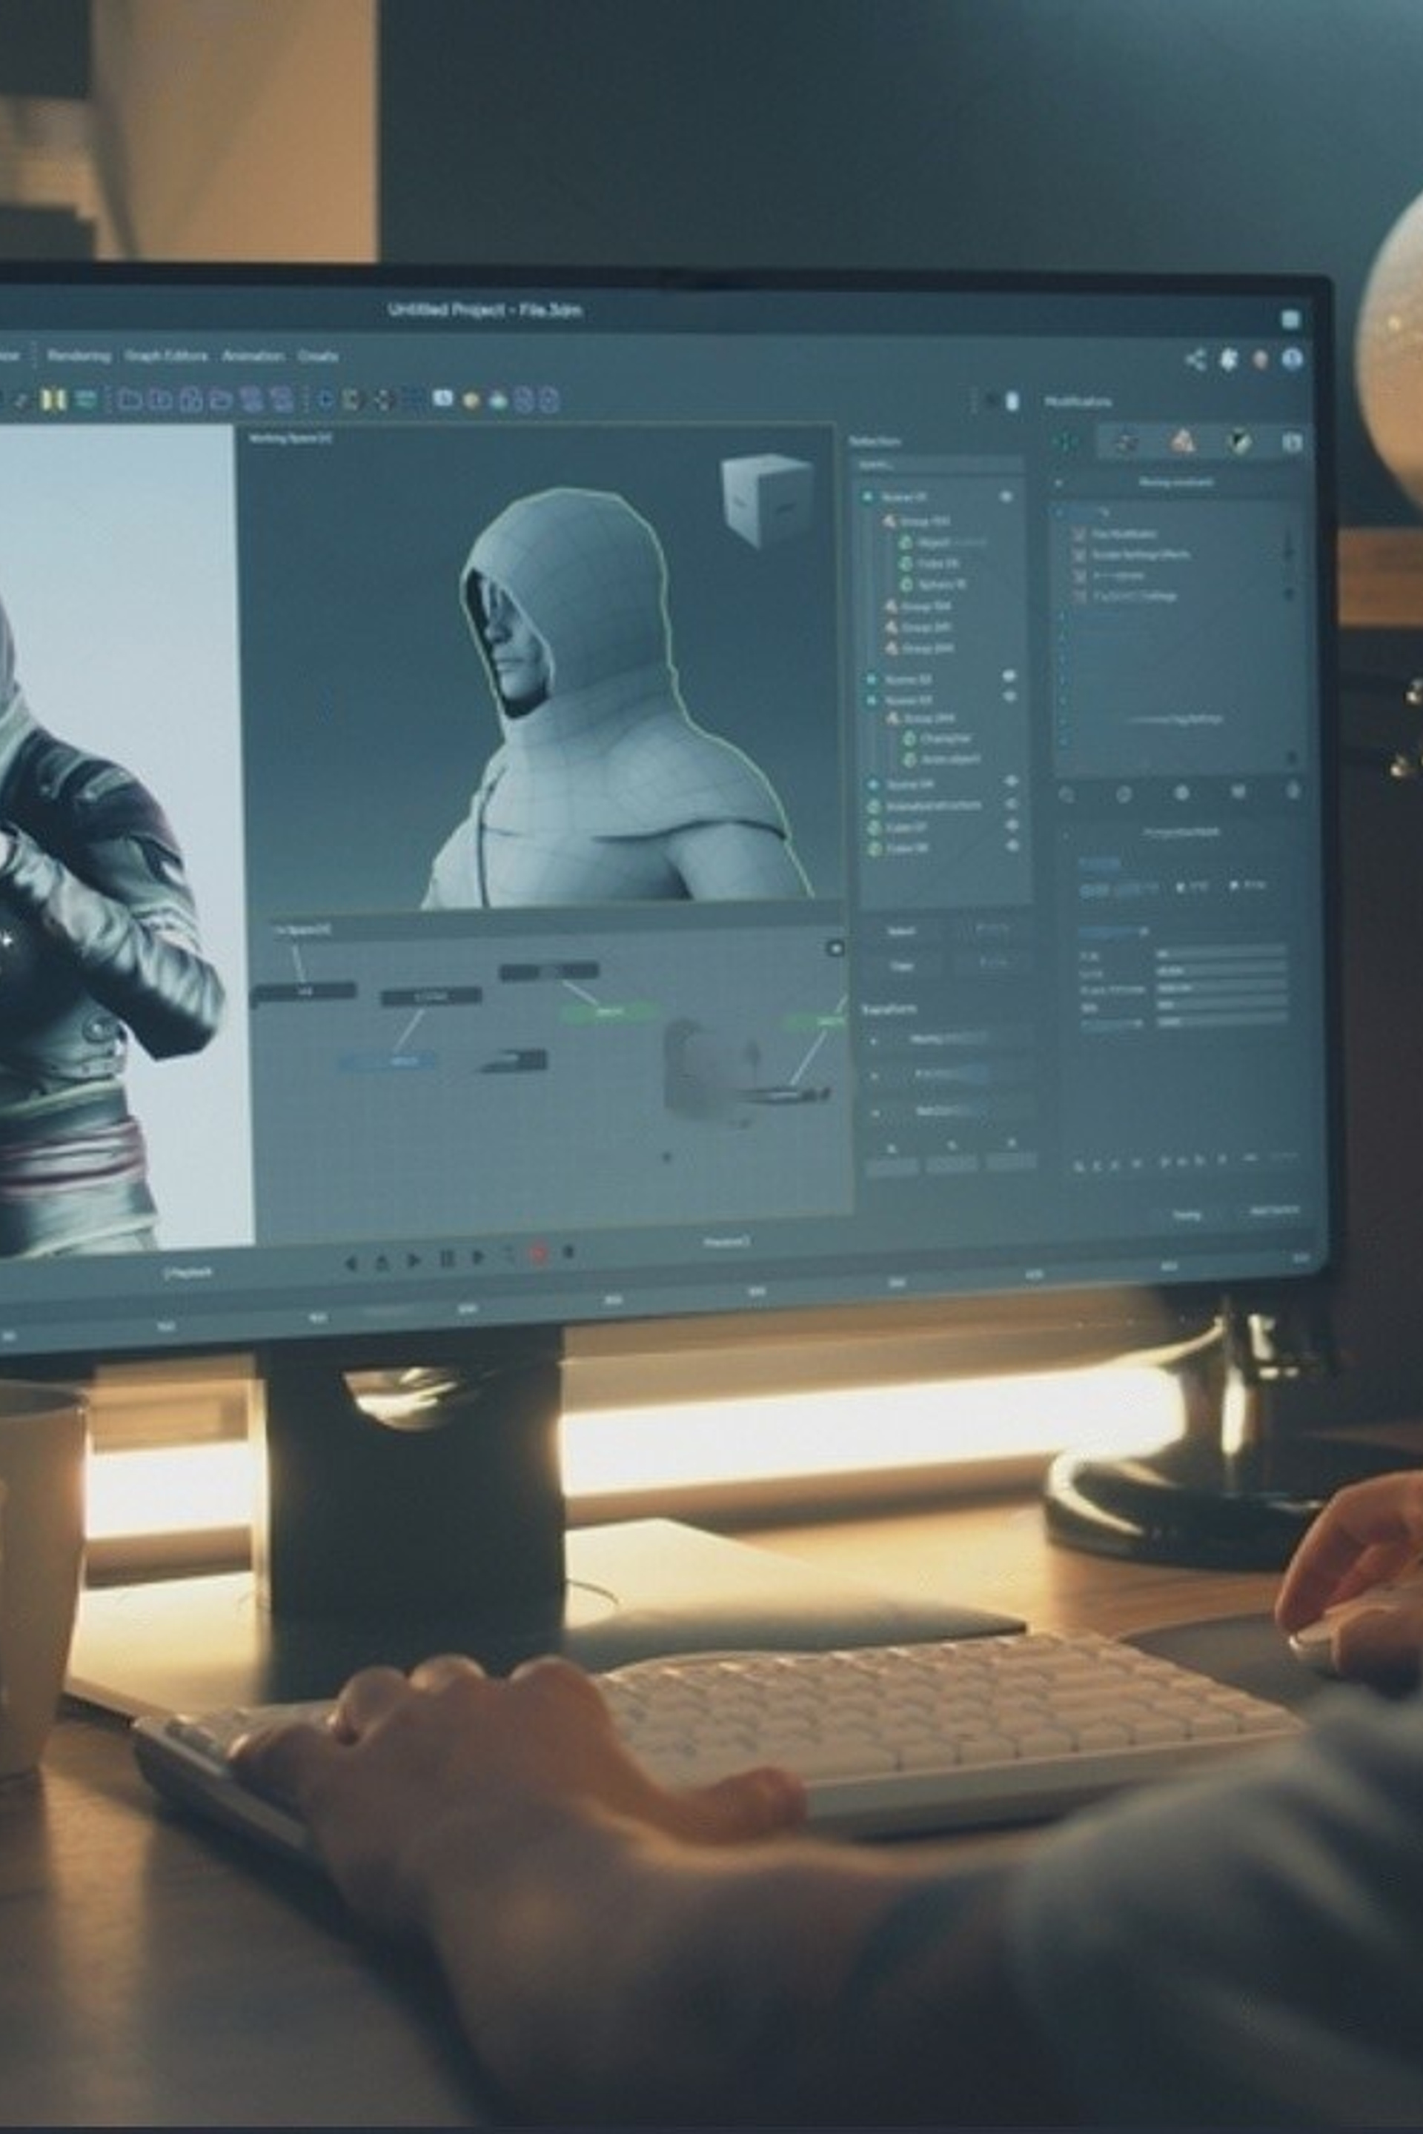
Task: Click the play button in playback bar
Action: coord(415,1260)
